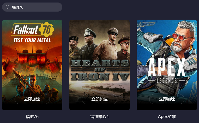Click the Fallout logo text
This screenshot has height=123, width=199.
pyautogui.click(x=26, y=30)
